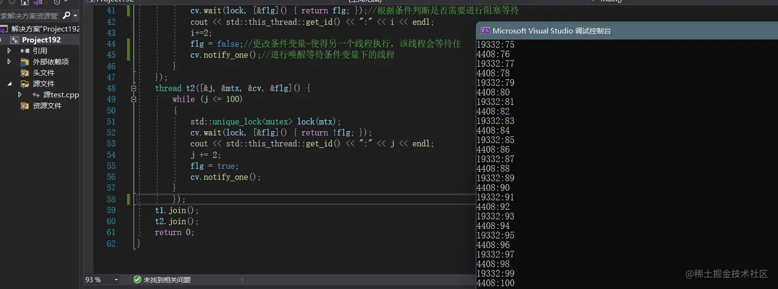Click the 未找到相关问题 status text
The image size is (778, 289).
pyautogui.click(x=167, y=280)
